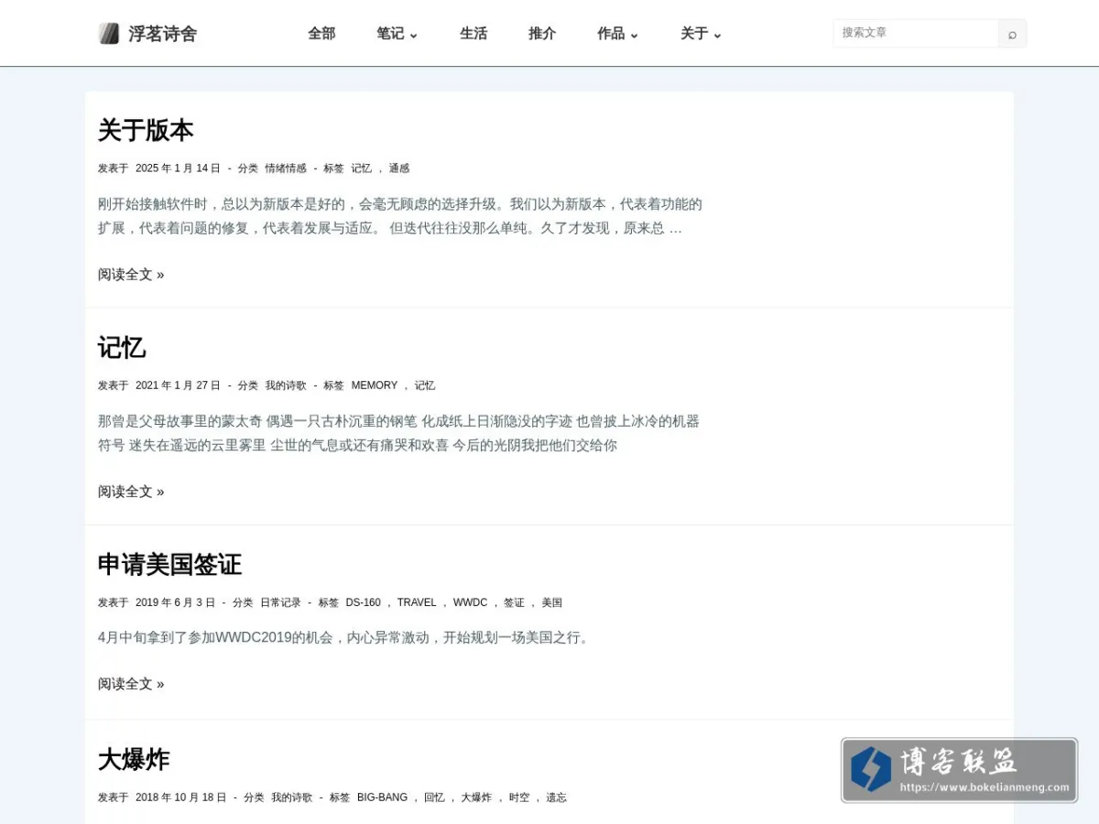Click date 2025 年 1 月 14 日
Viewport: 1099px width, 824px height.
[x=178, y=168]
